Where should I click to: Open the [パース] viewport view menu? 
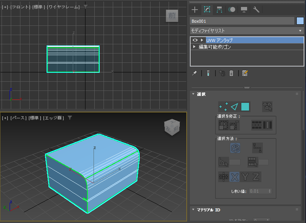[18, 118]
